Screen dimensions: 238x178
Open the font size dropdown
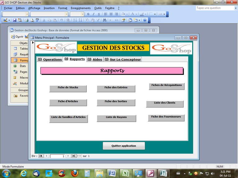(82, 14)
